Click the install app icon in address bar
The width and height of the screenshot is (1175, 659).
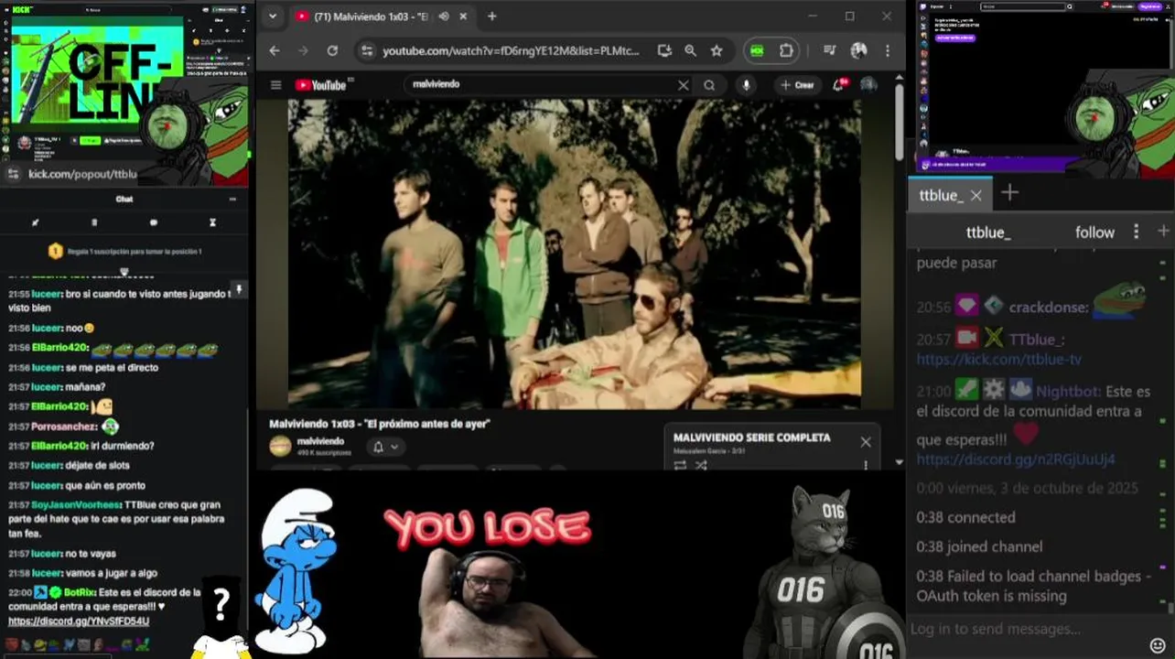tap(664, 51)
